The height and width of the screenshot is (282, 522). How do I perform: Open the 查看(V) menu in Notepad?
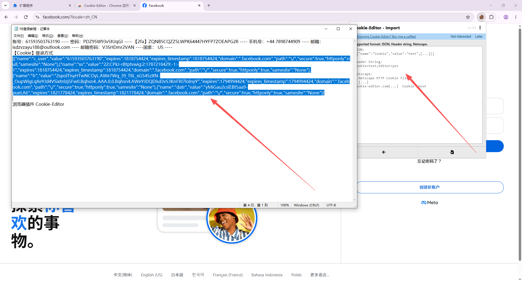(x=63, y=36)
